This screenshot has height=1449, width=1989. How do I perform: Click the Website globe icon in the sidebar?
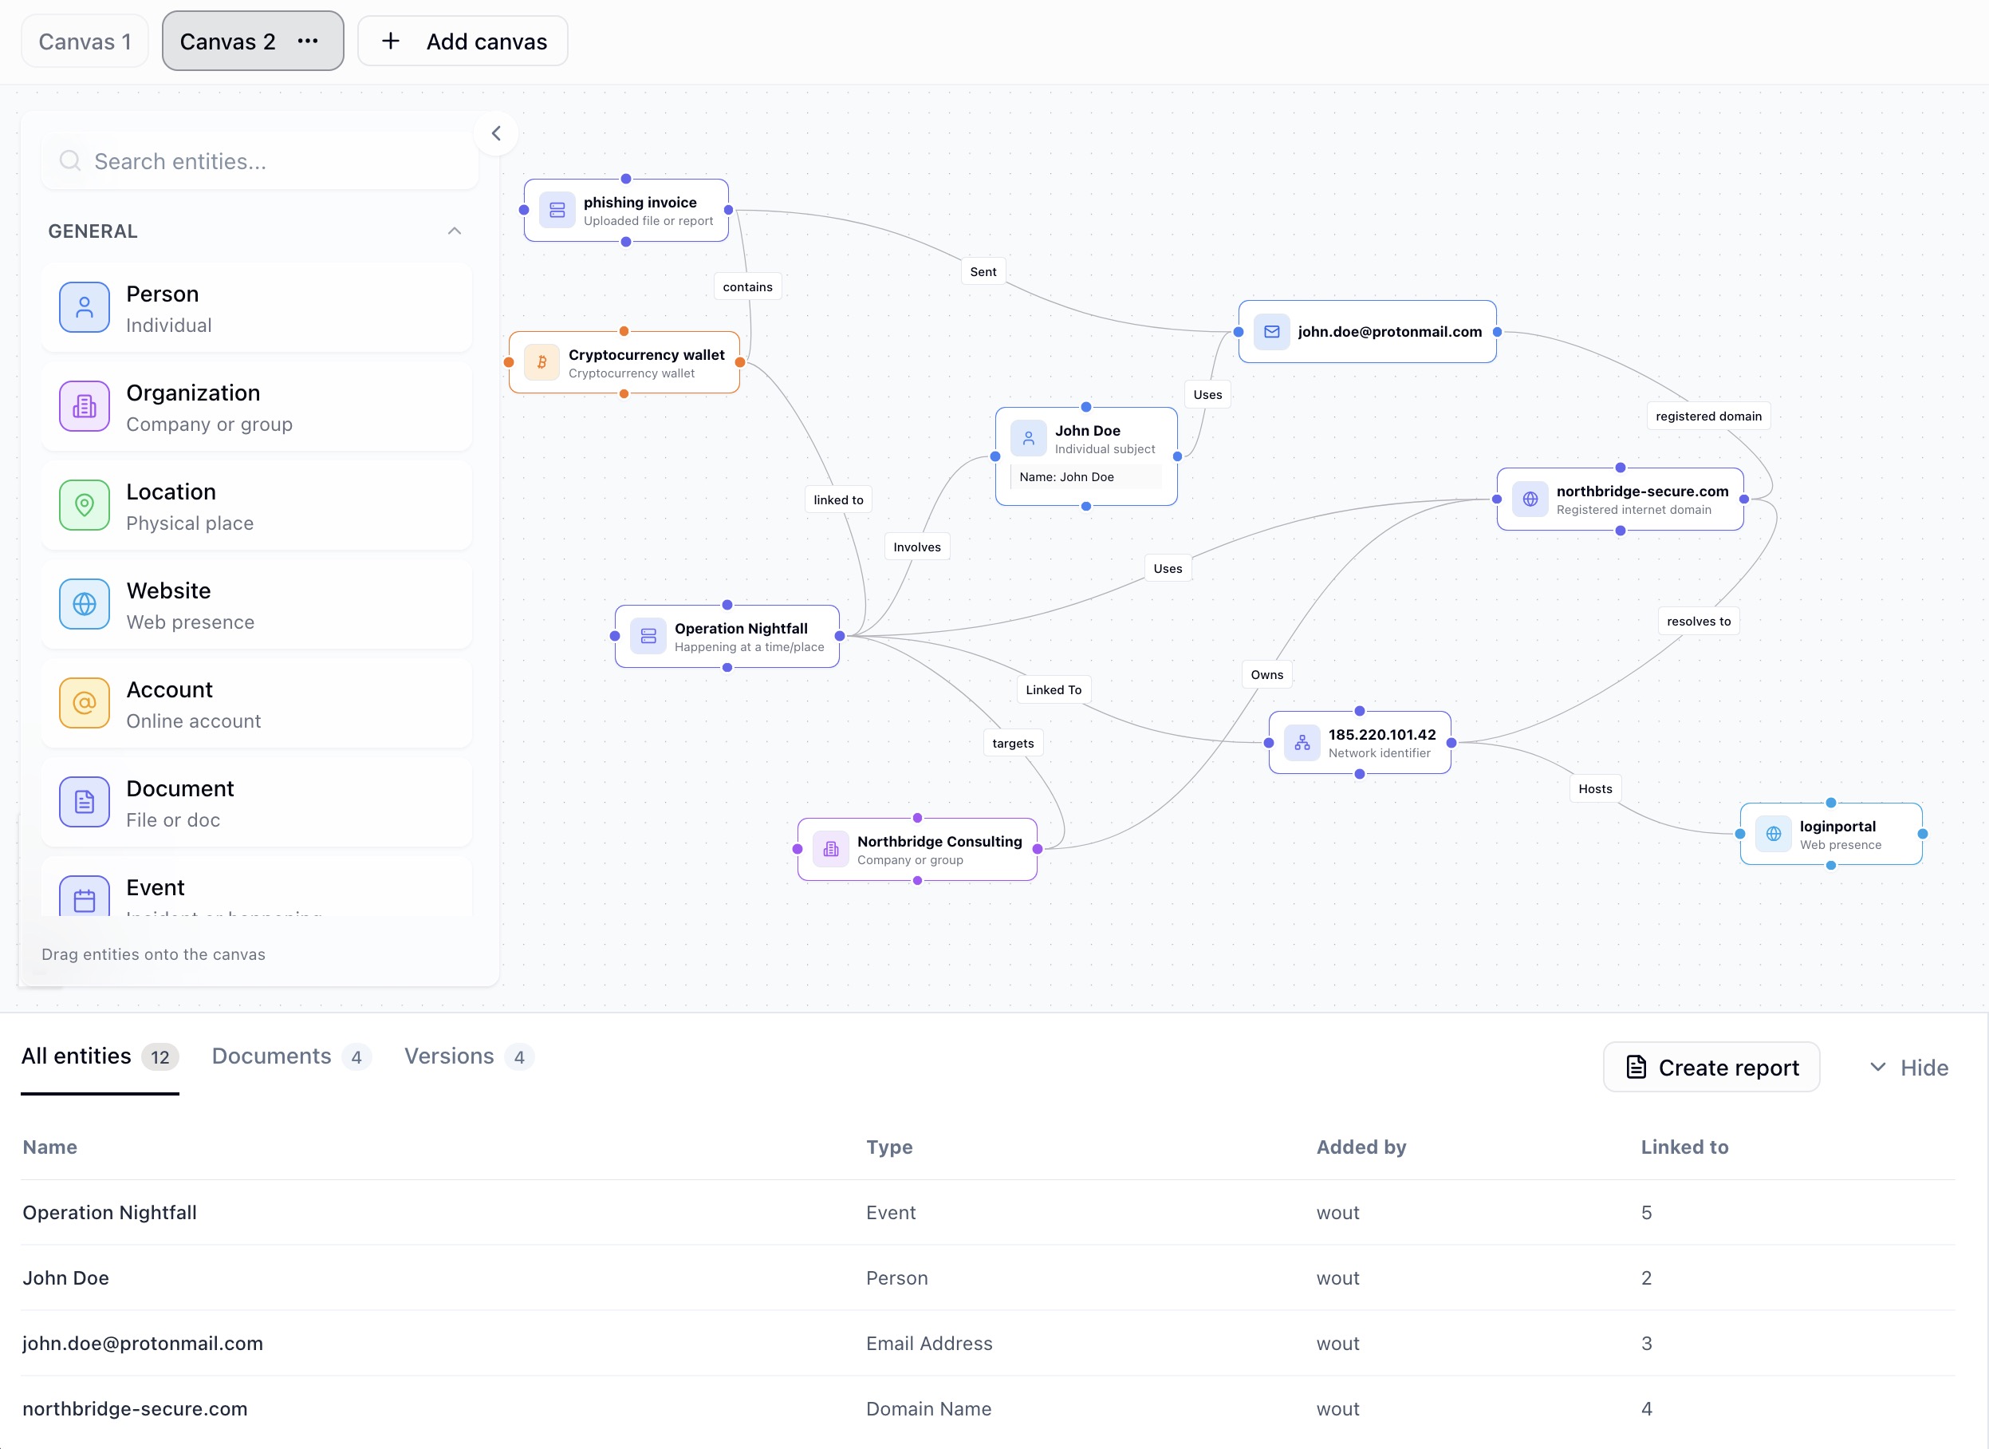[85, 605]
